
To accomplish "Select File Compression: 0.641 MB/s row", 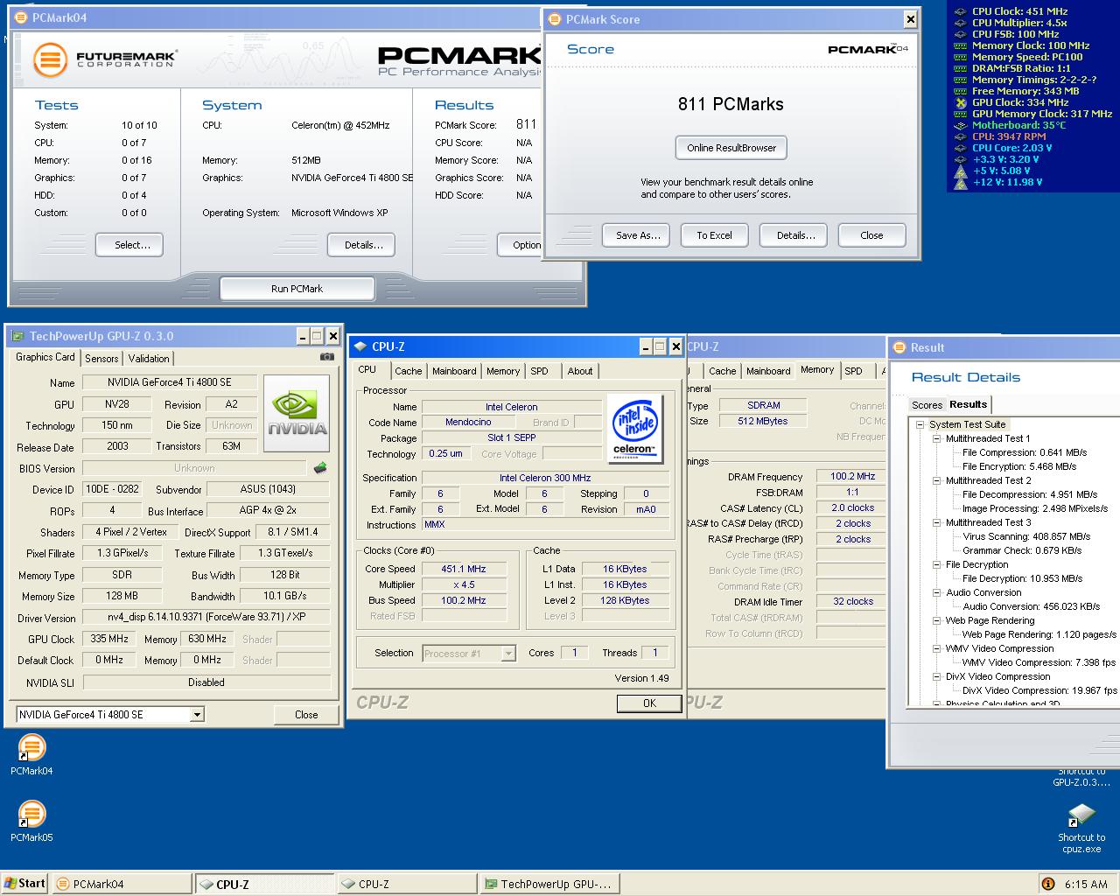I will 1024,452.
